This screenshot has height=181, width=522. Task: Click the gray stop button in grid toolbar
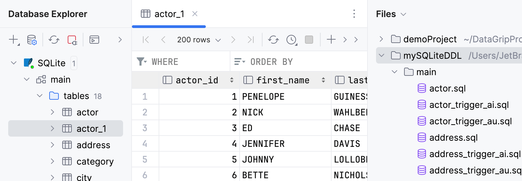click(309, 40)
